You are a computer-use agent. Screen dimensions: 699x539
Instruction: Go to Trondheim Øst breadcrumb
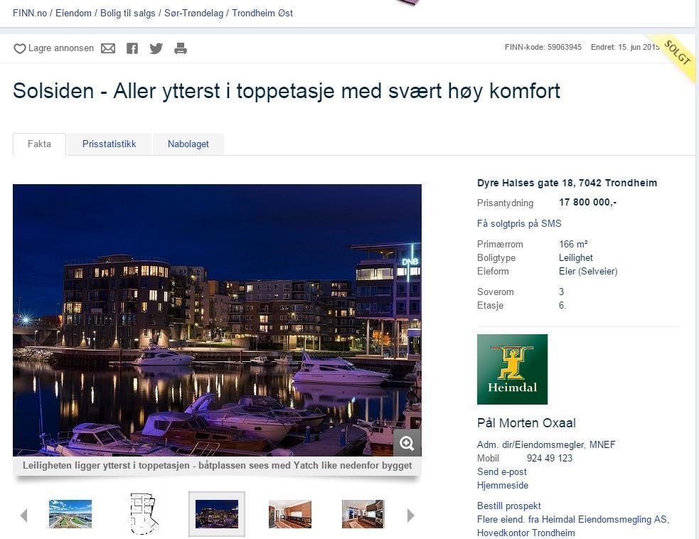(262, 13)
